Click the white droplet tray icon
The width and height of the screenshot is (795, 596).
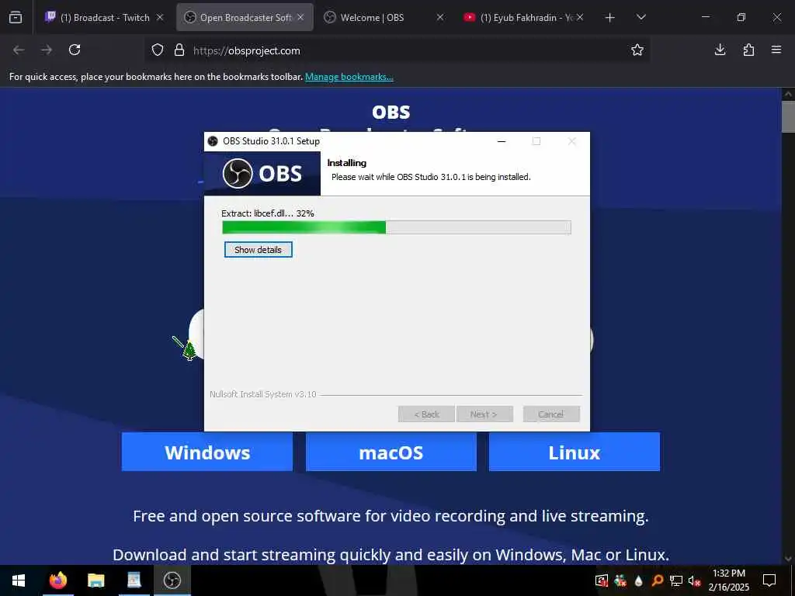click(x=638, y=580)
